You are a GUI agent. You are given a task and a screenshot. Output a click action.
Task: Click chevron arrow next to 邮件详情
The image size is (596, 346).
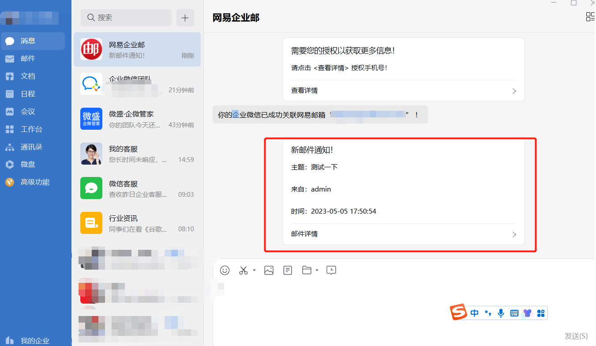coord(514,235)
